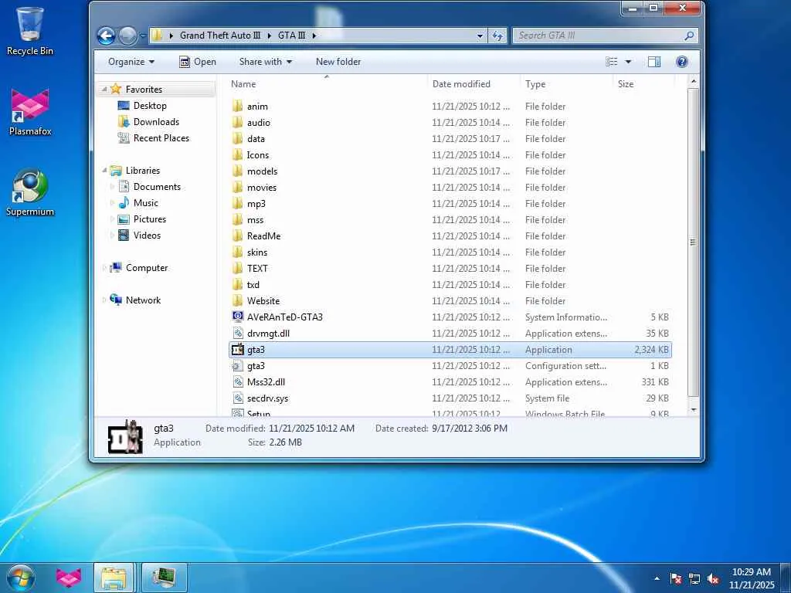Expand the Computer tree node
The image size is (791, 593).
(x=104, y=268)
